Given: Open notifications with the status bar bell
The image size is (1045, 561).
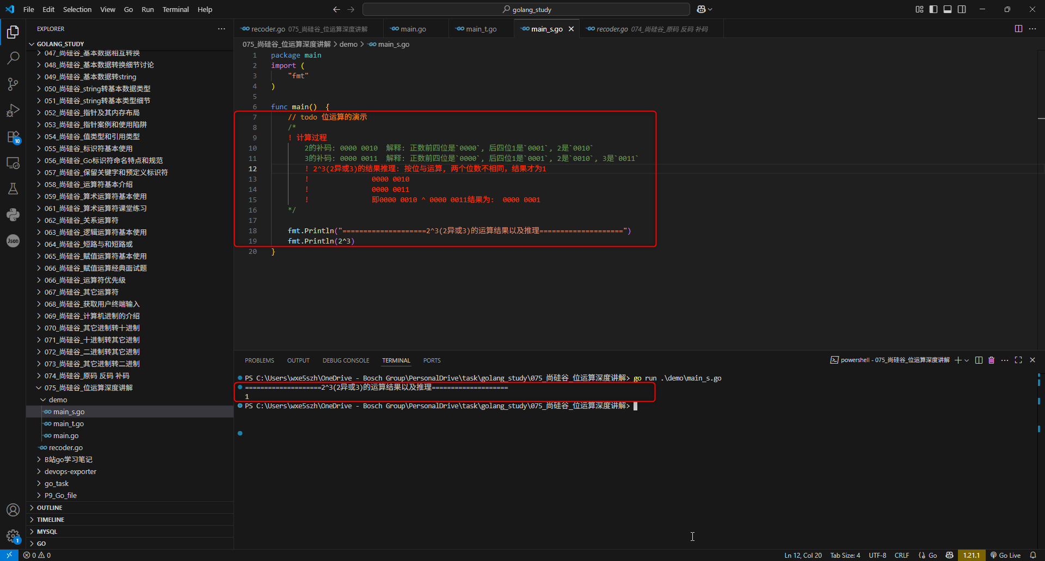Looking at the screenshot, I should click(x=1033, y=555).
